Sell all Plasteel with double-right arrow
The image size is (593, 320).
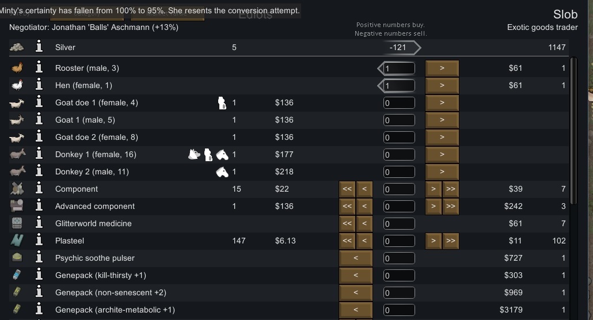[451, 241]
